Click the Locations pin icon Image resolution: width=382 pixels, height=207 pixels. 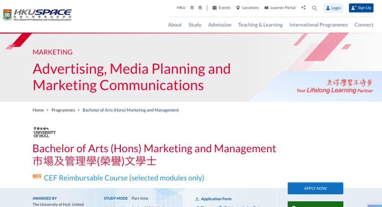click(238, 8)
